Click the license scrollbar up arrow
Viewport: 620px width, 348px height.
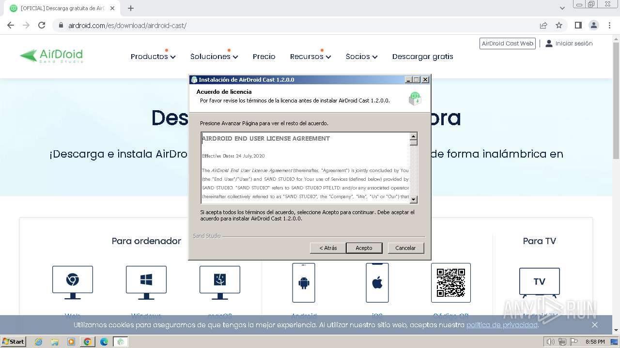coord(414,137)
